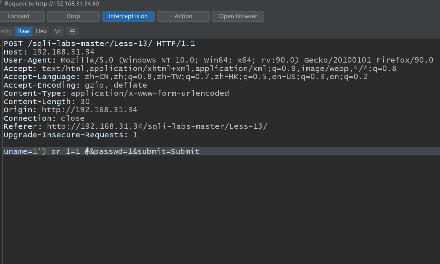440x264 pixels.
Task: Click the Origin header line
Action: click(x=71, y=110)
